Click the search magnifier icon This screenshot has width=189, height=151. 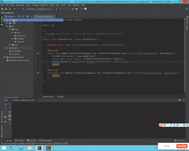[187, 9]
